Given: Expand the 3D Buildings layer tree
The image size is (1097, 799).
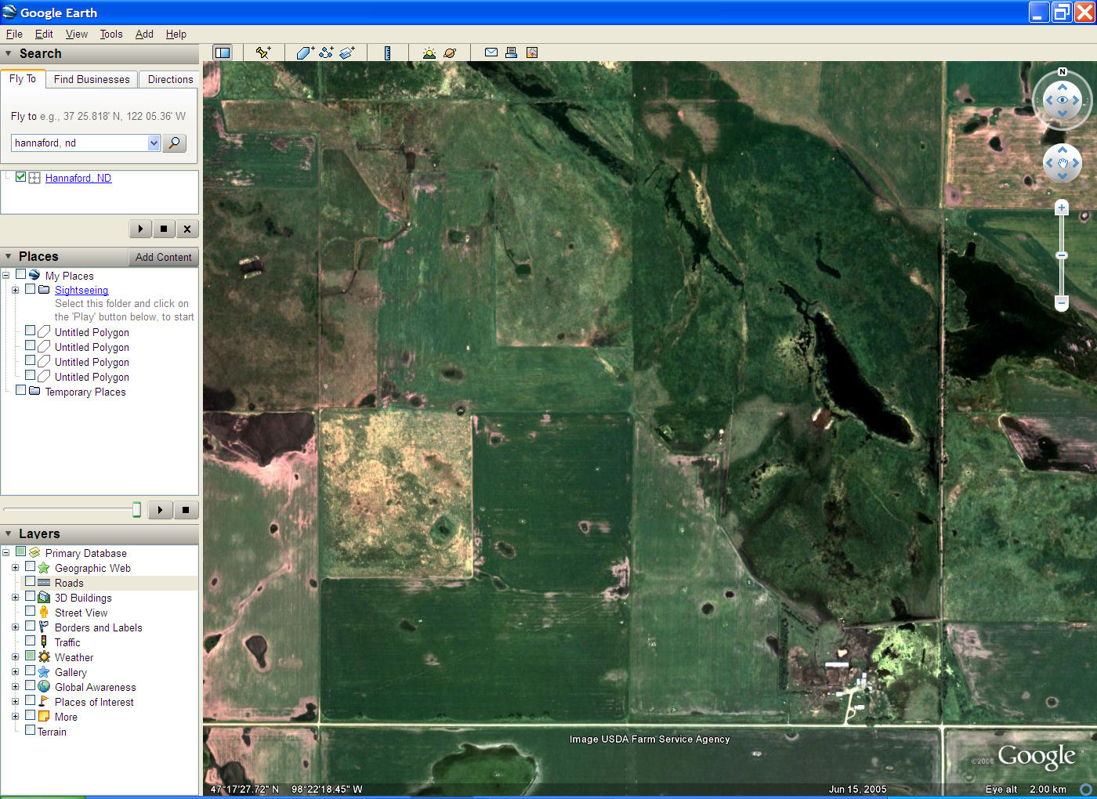Looking at the screenshot, I should 15,597.
